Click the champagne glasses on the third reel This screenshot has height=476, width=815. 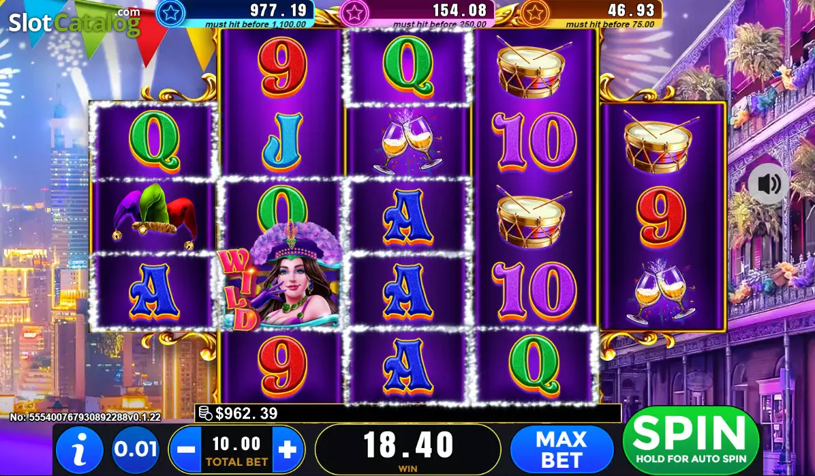(408, 142)
